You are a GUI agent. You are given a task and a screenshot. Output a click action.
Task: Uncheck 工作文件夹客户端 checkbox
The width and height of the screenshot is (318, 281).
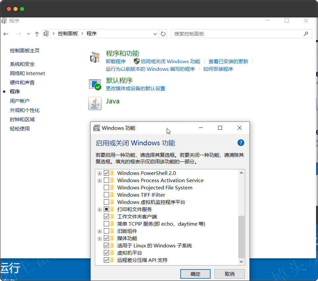tap(106, 216)
